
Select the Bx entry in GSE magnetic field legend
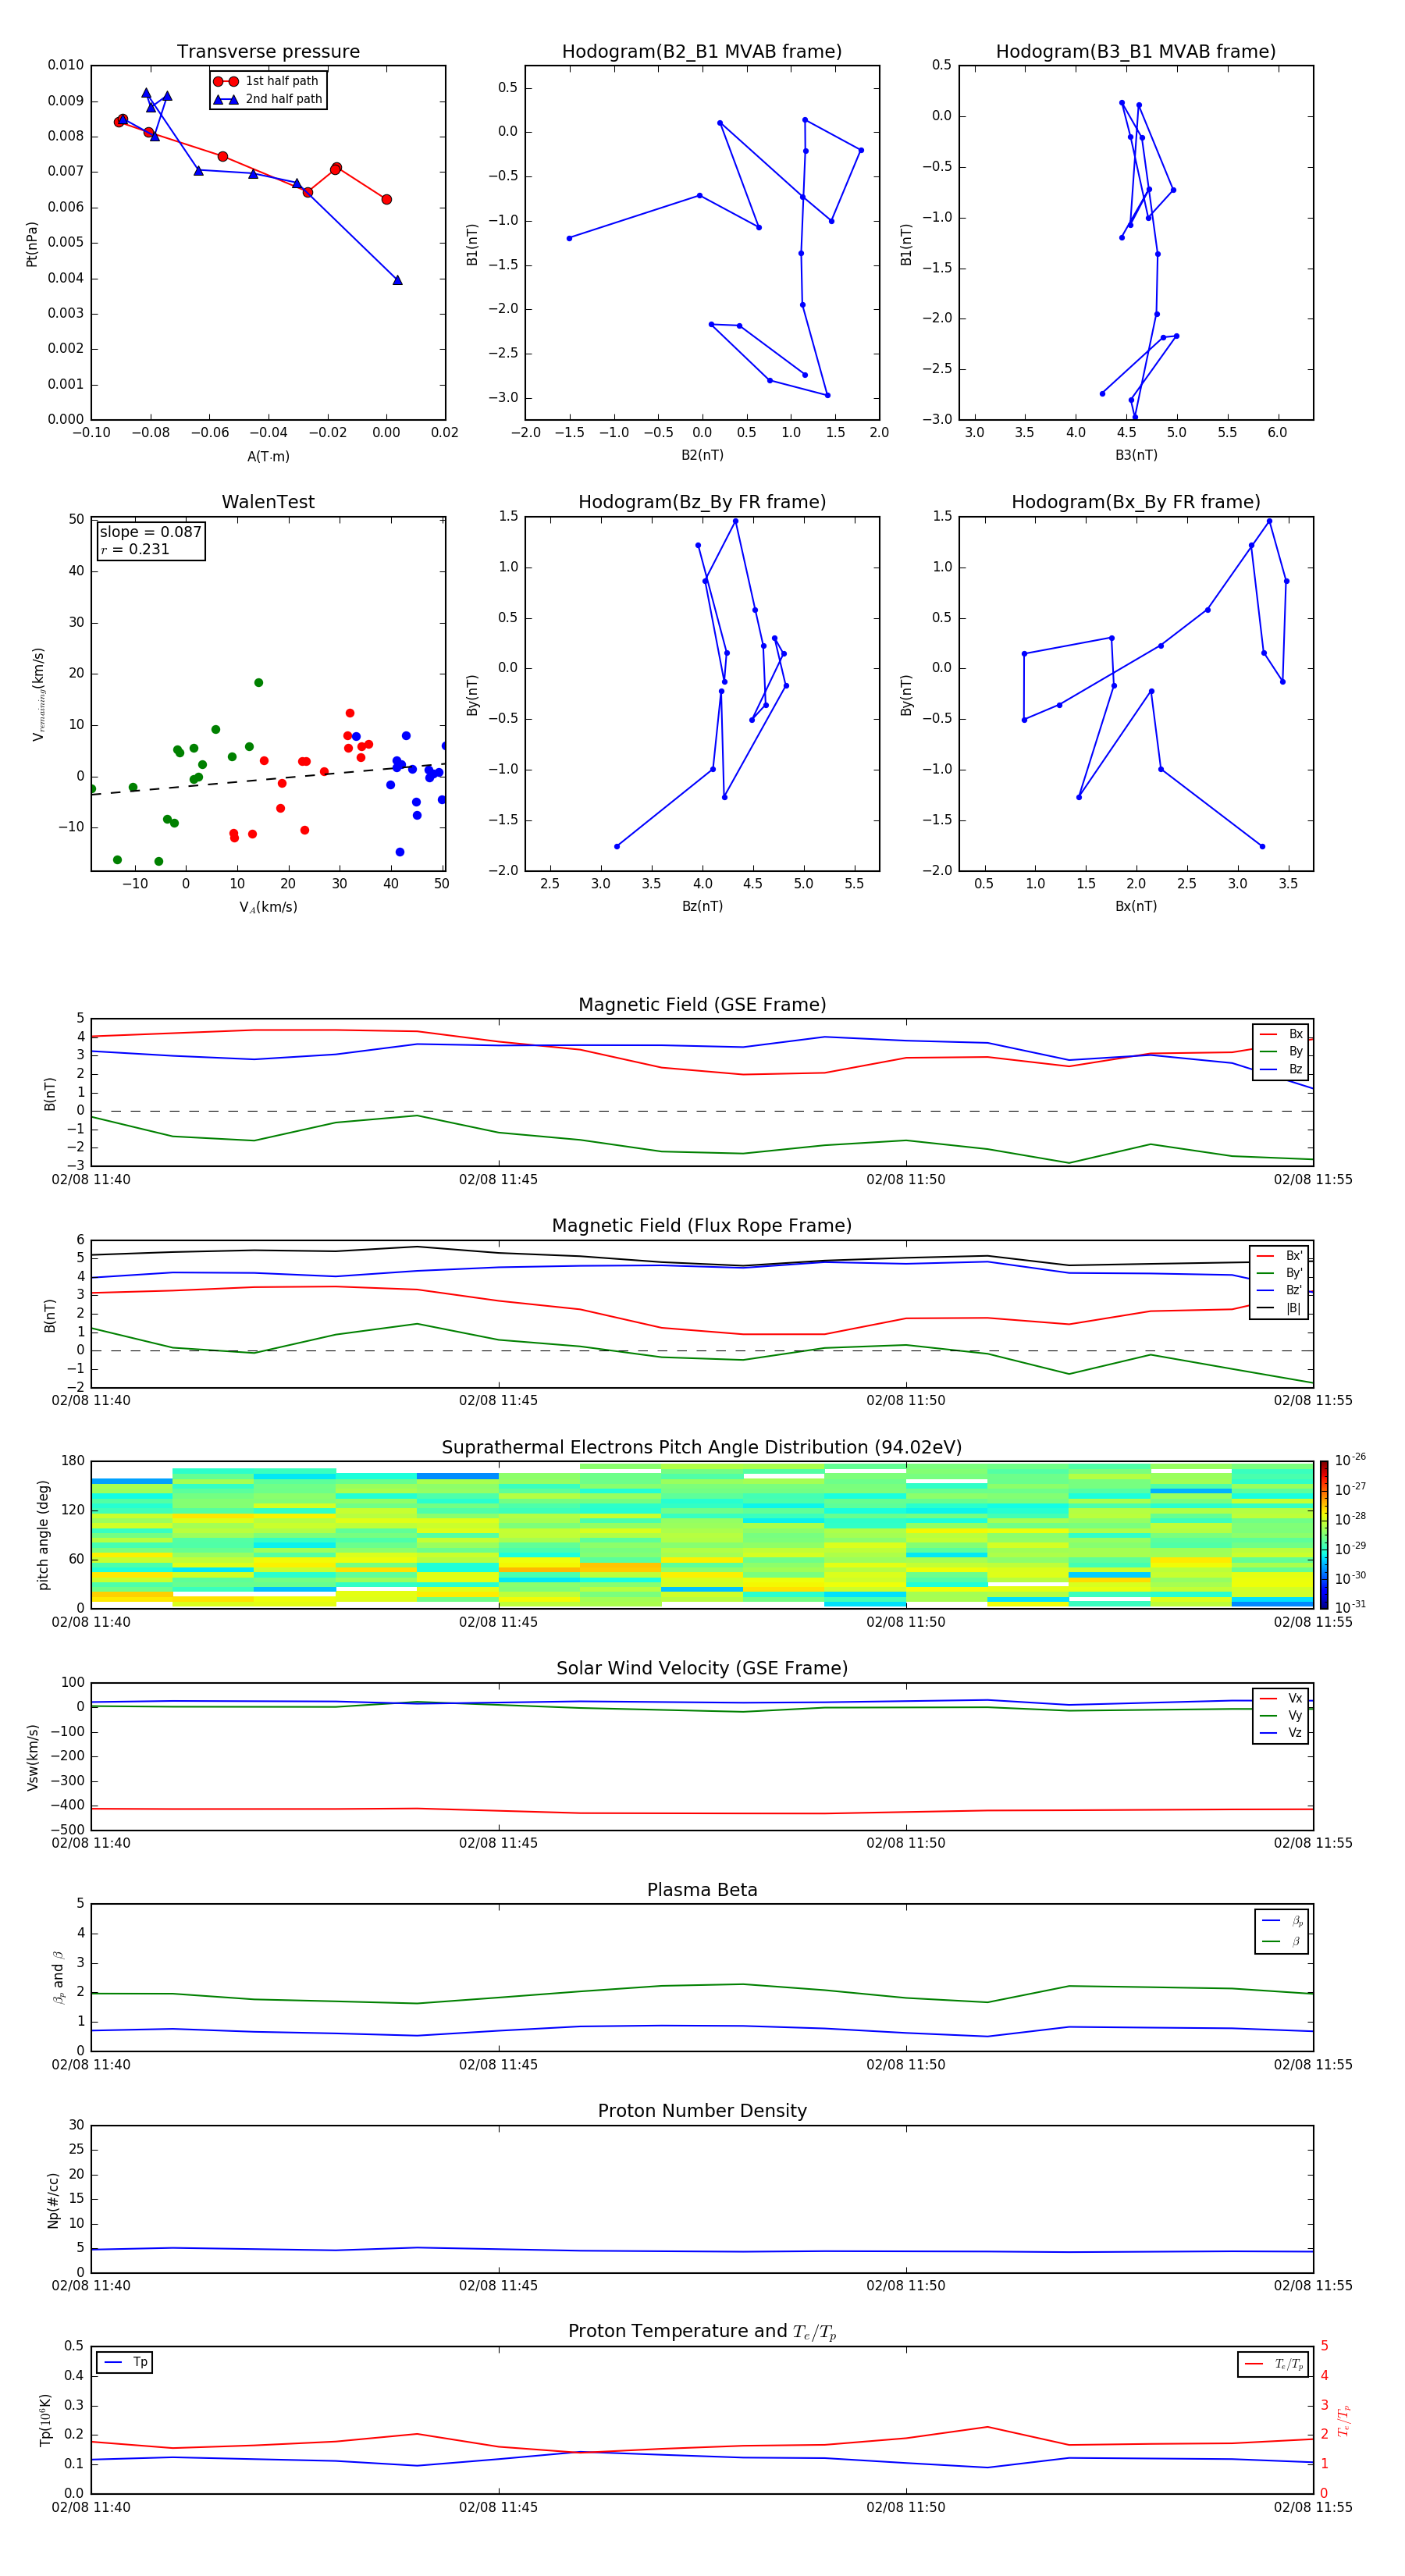[x=1281, y=1034]
